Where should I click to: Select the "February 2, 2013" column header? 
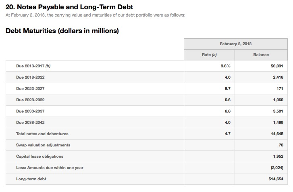[236, 44]
